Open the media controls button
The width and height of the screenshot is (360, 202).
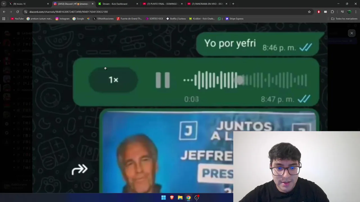tap(342, 12)
